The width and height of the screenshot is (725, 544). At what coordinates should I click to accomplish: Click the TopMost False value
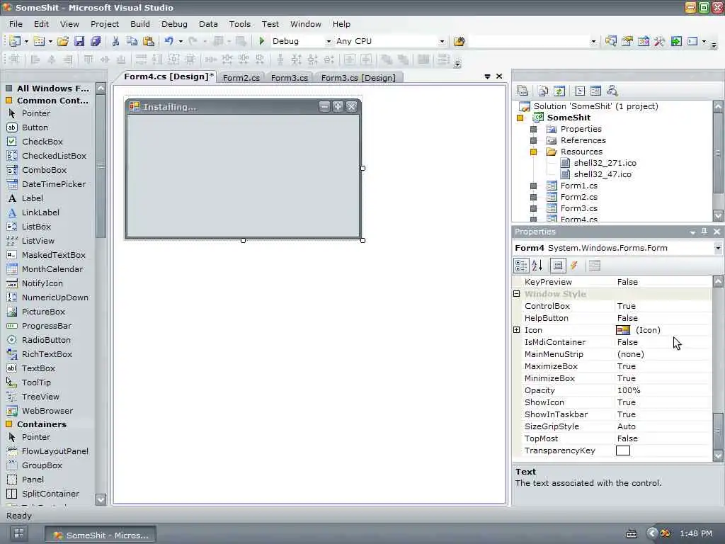tap(627, 438)
